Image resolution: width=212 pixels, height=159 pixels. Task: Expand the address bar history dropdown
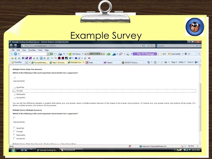[143, 46]
